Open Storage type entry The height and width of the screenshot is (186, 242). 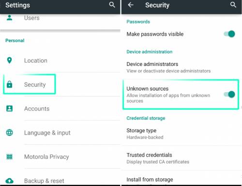181,134
